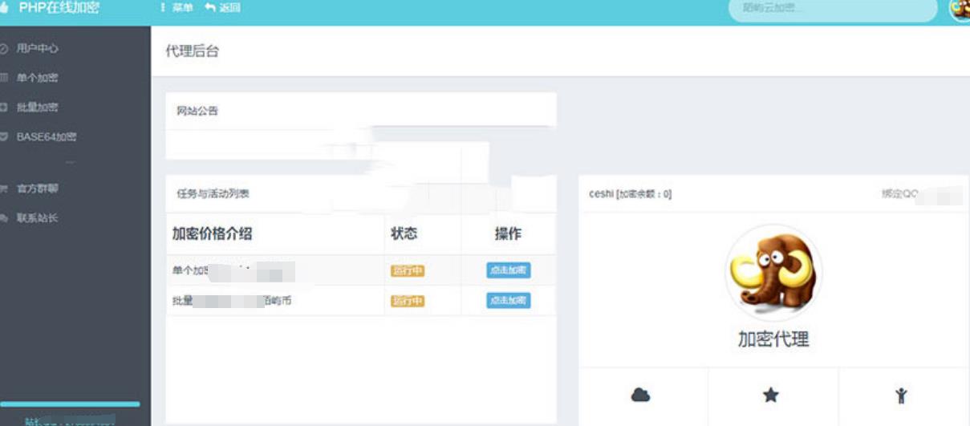Click the 用户中心 sidebar icon

click(x=4, y=49)
